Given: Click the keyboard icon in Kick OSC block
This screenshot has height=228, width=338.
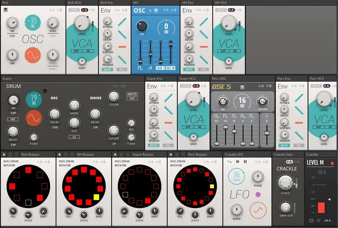Looking at the screenshot, I should point(6,10).
